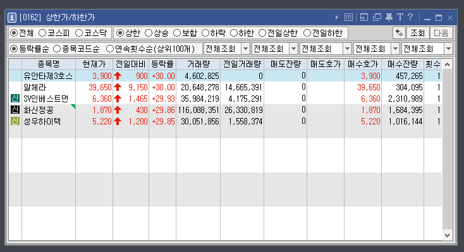Open the third 전체조회 dropdown
Image resolution: width=464 pixels, height=252 pixels.
(x=347, y=49)
